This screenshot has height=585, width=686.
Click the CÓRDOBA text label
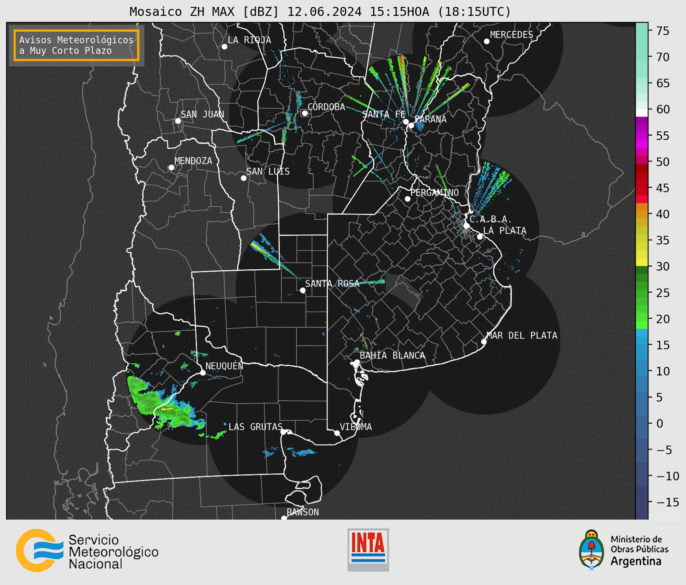327,107
